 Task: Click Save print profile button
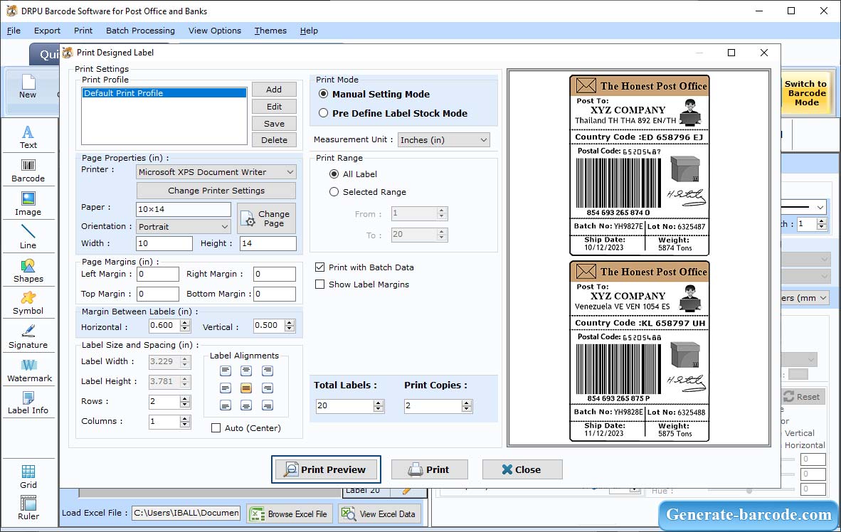274,123
